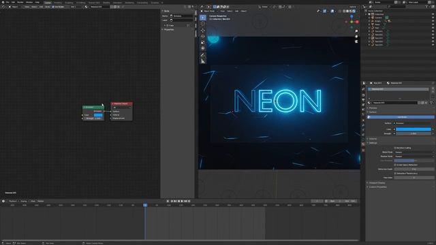Click the blue current frame marker in timeline
436x245 pixels.
pyautogui.click(x=145, y=205)
